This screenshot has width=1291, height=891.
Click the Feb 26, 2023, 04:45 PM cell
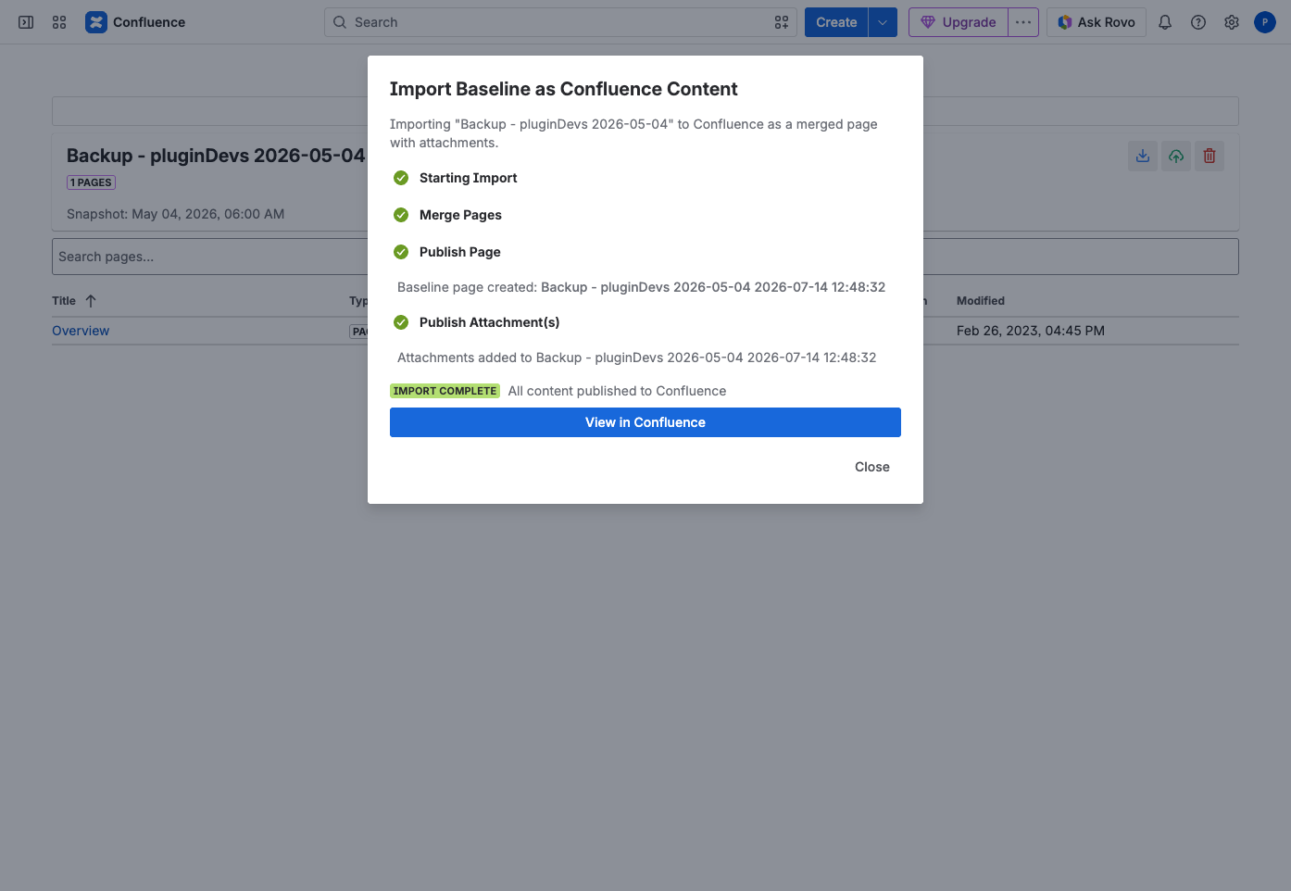(1031, 331)
